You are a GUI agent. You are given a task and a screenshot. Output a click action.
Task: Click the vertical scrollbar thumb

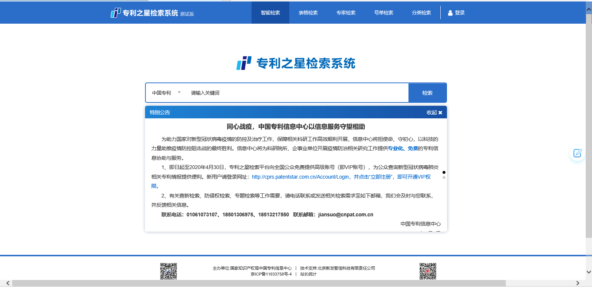tap(589, 126)
